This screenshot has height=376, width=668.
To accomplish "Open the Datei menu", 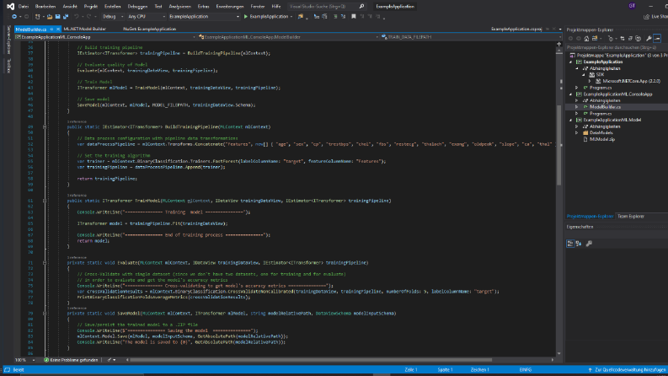I will (x=24, y=7).
